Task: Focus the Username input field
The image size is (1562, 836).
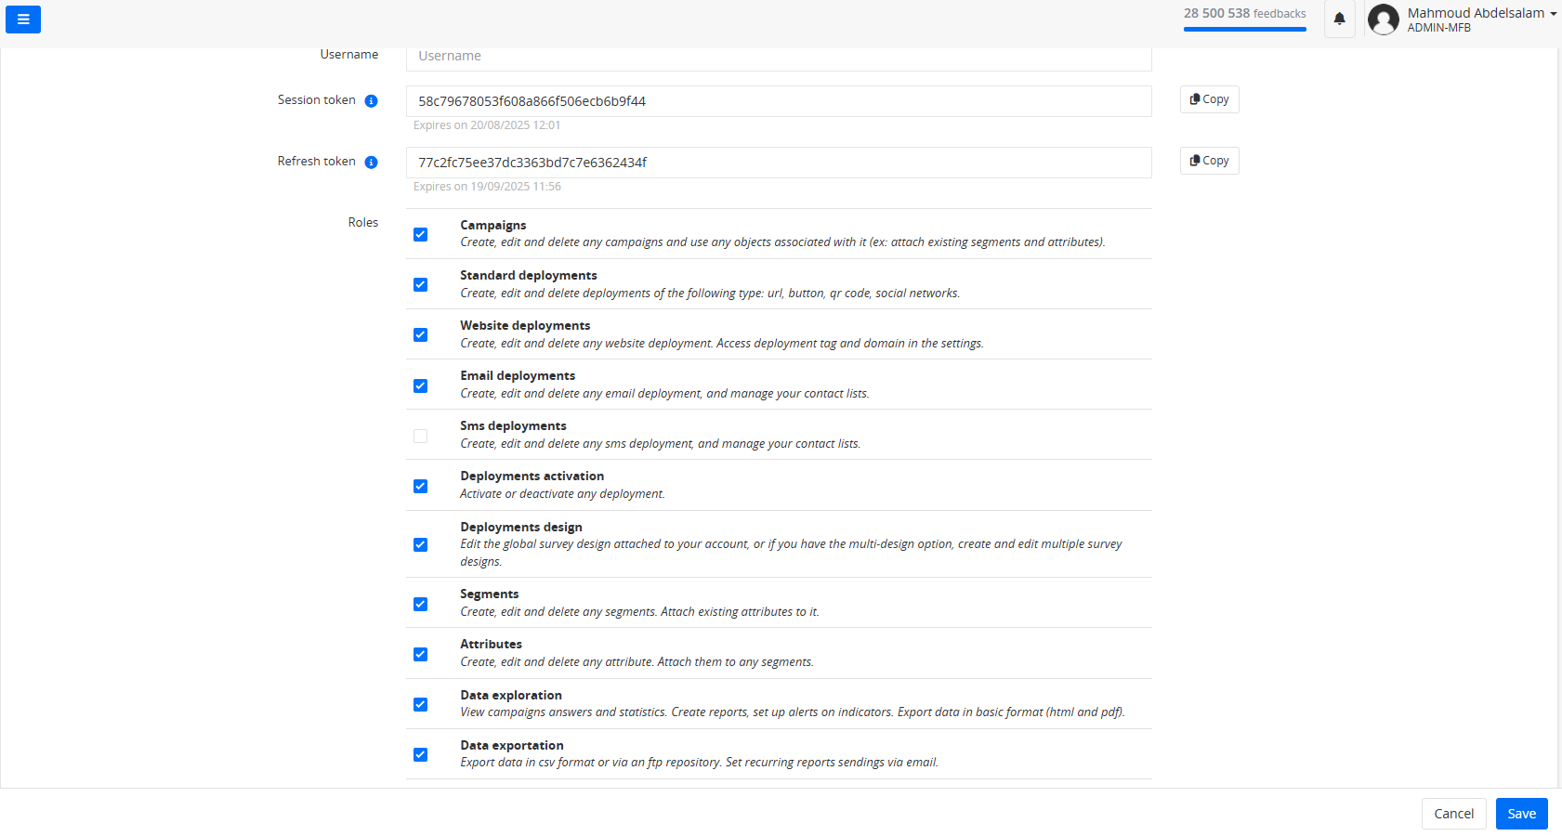Action: point(779,57)
